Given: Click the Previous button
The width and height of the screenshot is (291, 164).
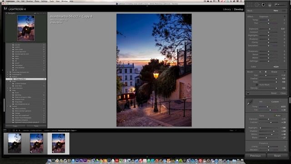Looking at the screenshot, I should 256,156.
